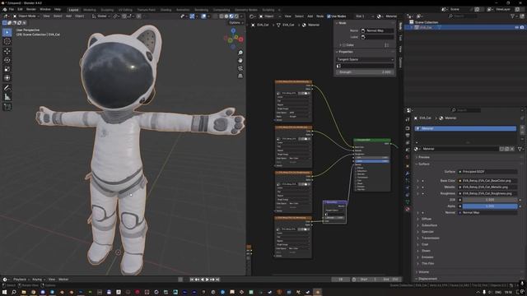
Task: Disable EVA_Cat in renders via camera icon
Action: [522, 27]
